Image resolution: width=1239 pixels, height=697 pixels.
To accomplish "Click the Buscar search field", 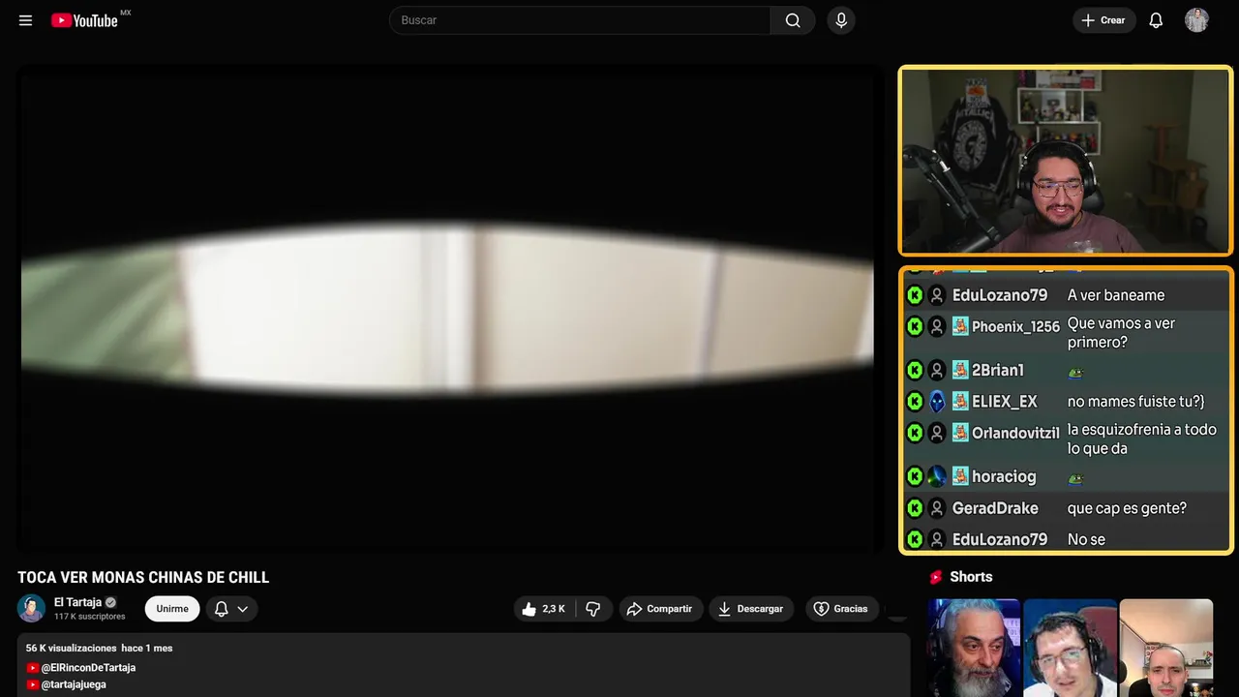I will pos(580,20).
